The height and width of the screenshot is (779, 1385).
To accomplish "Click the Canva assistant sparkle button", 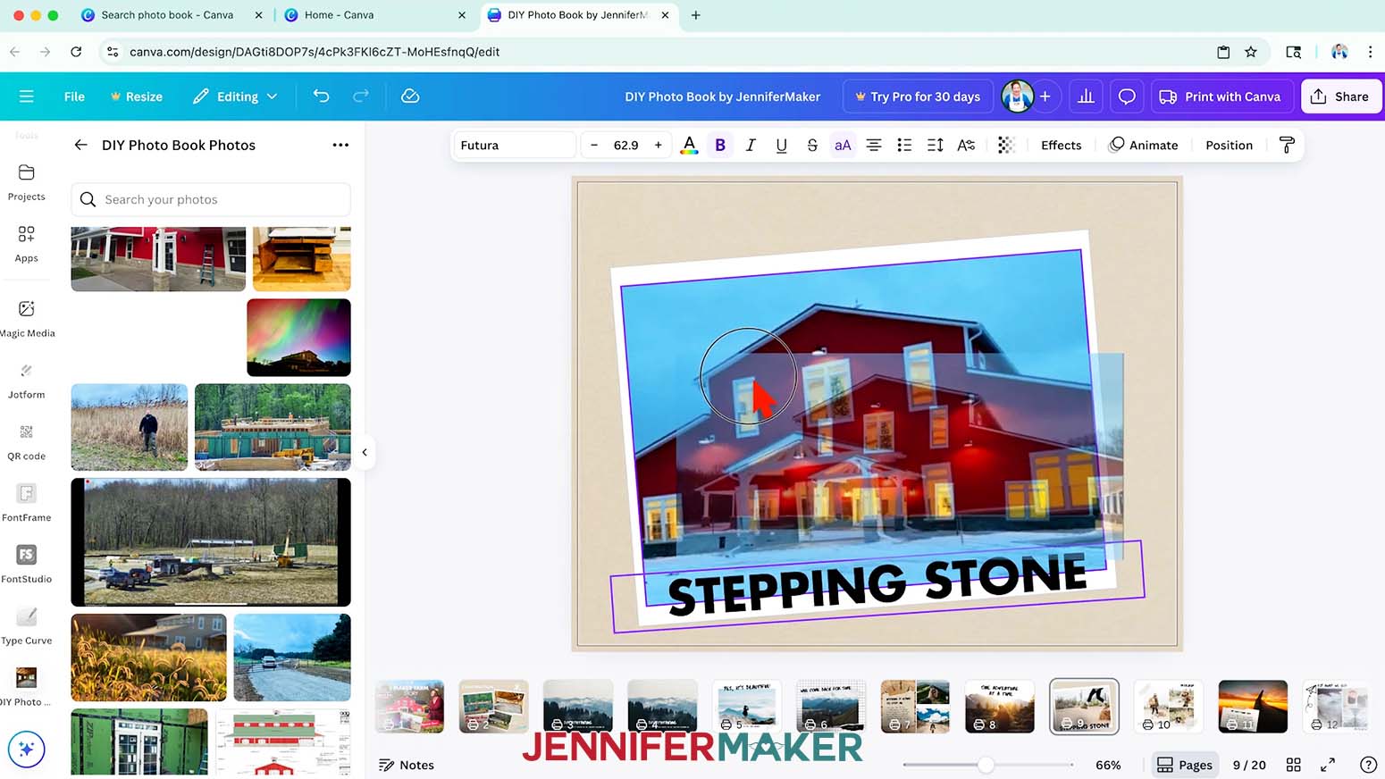I will click(x=26, y=749).
